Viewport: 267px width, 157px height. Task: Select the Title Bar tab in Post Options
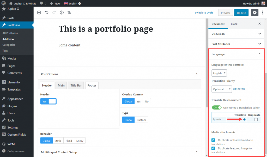tap(76, 85)
